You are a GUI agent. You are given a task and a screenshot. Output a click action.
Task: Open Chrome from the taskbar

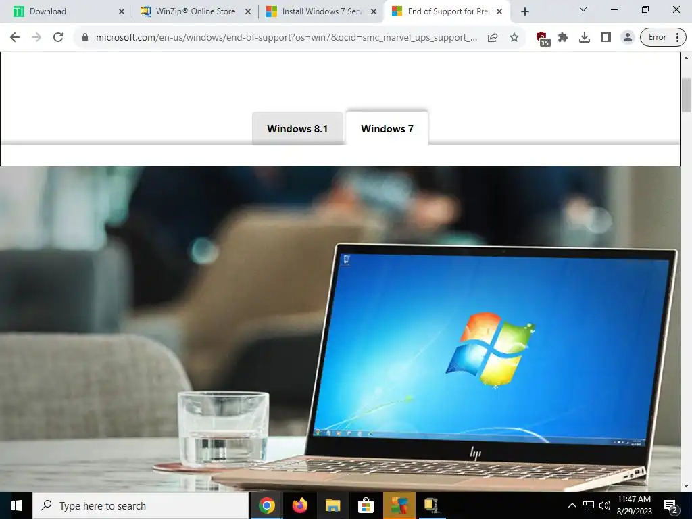266,505
